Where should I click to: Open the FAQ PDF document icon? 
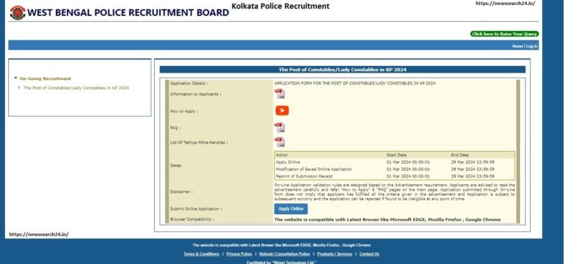[280, 128]
